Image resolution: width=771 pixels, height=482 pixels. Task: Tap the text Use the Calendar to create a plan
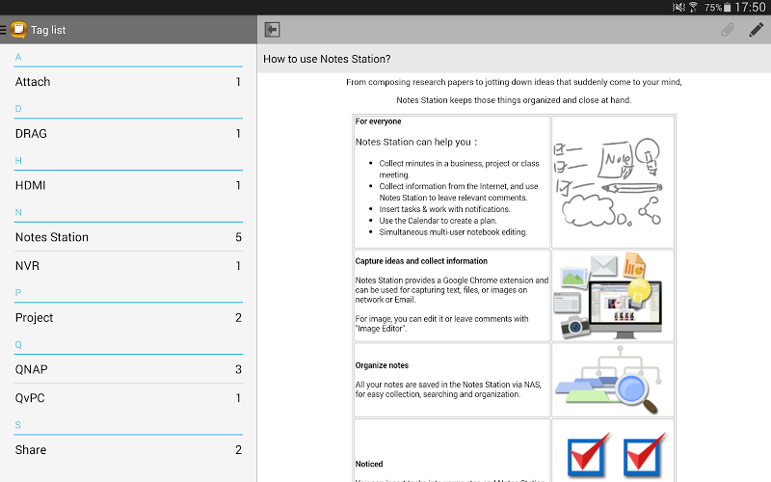pyautogui.click(x=438, y=221)
